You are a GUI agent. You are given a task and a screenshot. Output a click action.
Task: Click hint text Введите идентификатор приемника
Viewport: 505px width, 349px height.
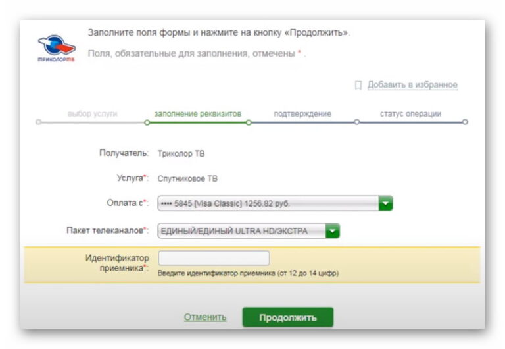click(248, 273)
